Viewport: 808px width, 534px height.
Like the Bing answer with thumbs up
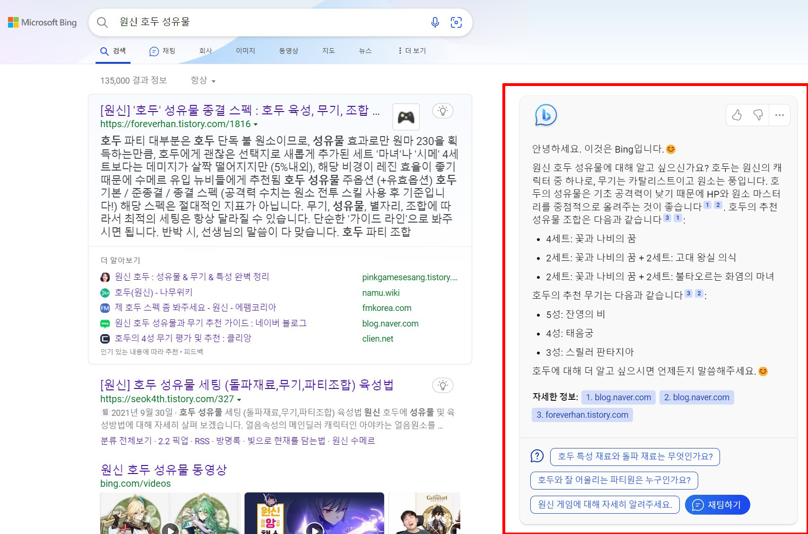[x=737, y=115]
